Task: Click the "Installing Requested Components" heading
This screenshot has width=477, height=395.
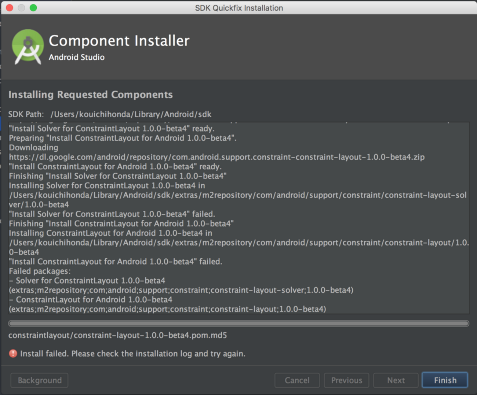Action: pos(91,95)
